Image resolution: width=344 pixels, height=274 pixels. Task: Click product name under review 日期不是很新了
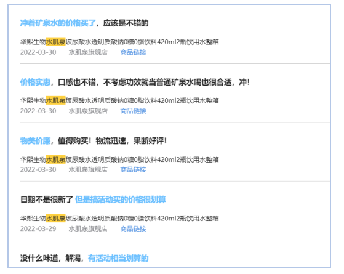tap(119, 218)
